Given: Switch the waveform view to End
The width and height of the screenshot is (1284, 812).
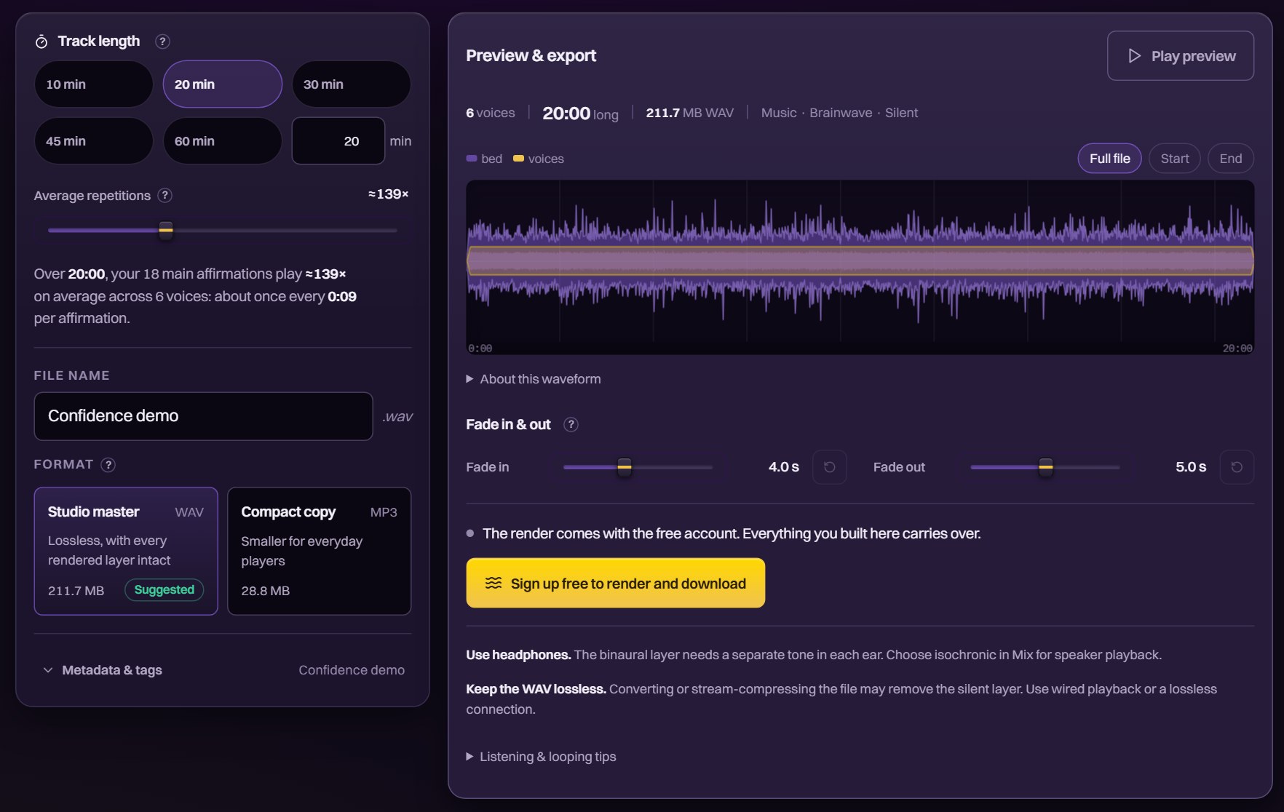Looking at the screenshot, I should (x=1230, y=159).
